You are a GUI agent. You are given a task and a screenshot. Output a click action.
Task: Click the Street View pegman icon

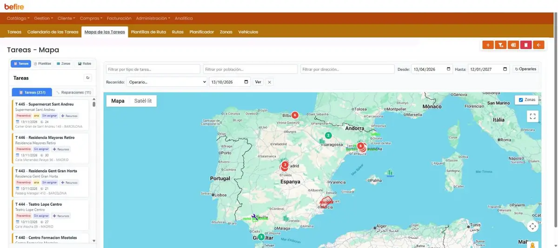tap(533, 245)
